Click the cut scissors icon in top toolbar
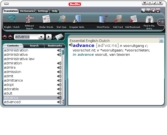167x135 pixels. [148, 11]
